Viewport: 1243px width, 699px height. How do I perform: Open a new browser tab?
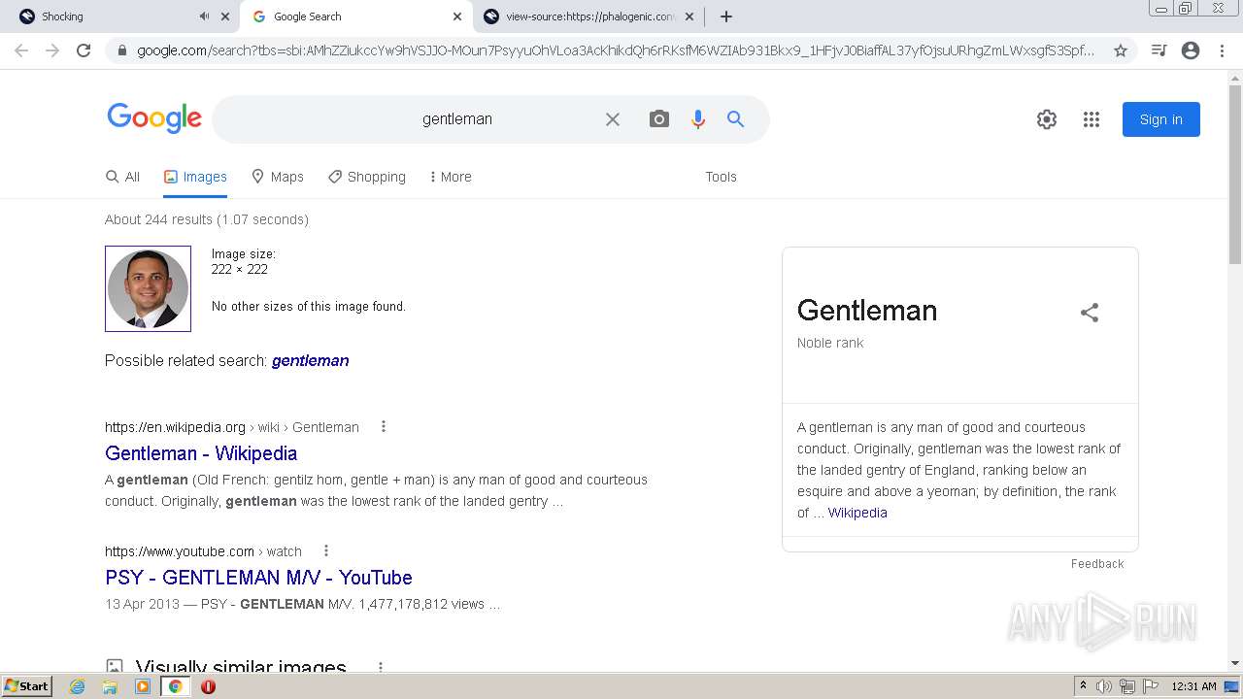(726, 17)
